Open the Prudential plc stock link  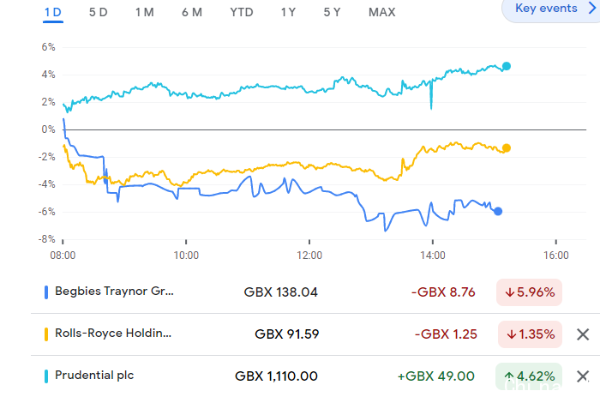tap(94, 375)
